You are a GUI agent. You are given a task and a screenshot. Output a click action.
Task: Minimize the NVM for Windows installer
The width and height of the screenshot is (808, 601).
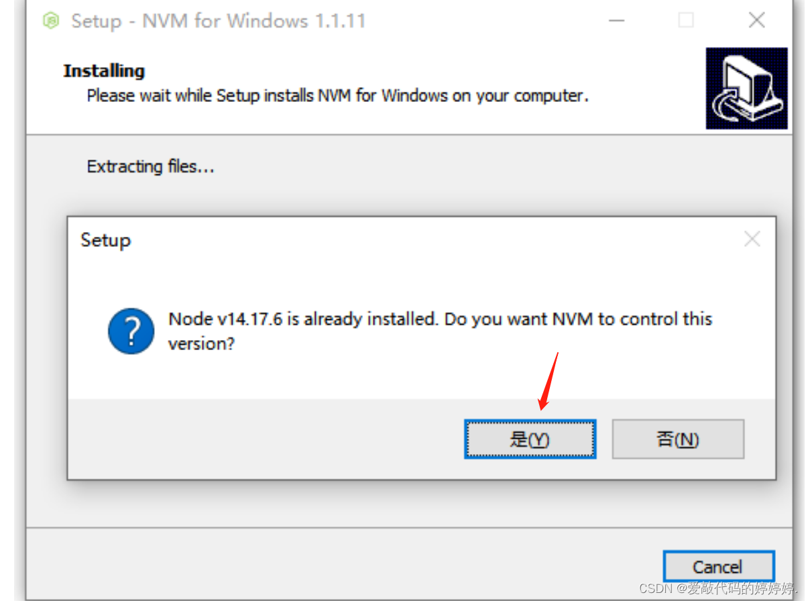616,20
